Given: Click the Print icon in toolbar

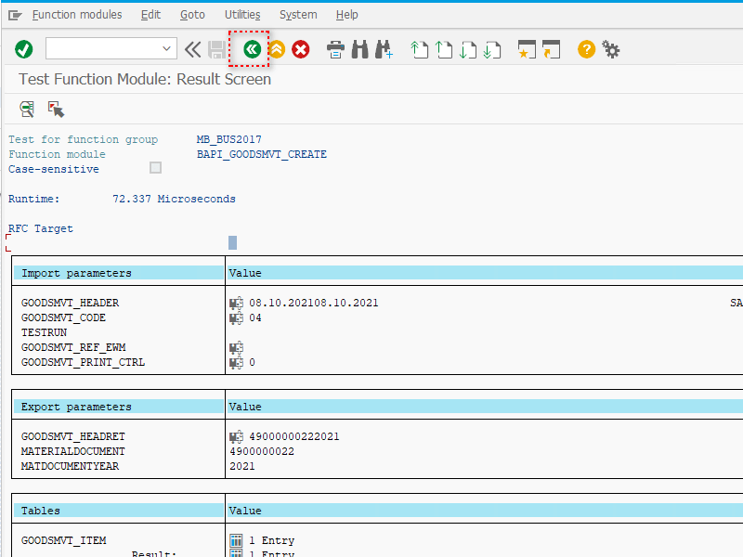Looking at the screenshot, I should pyautogui.click(x=336, y=49).
